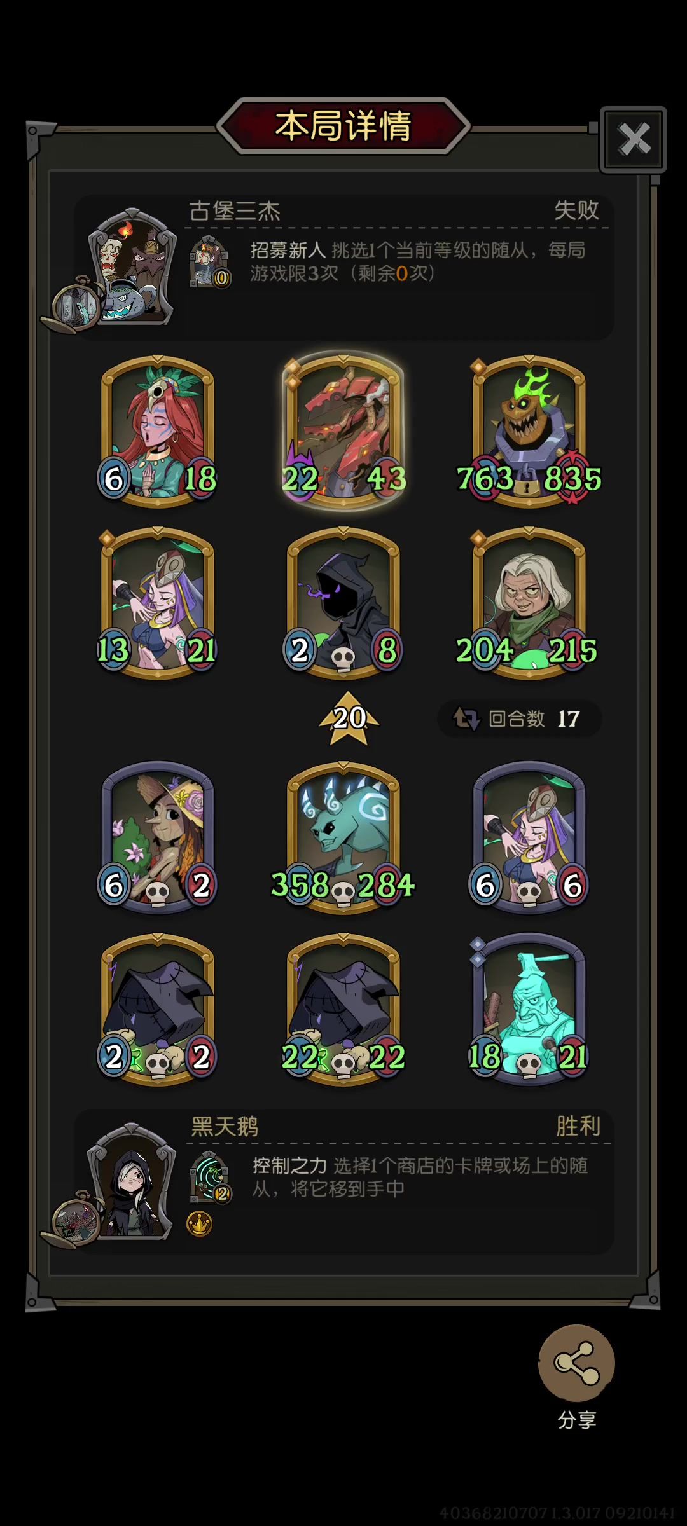Tap the 招募新人 hero skill icon

tap(210, 261)
